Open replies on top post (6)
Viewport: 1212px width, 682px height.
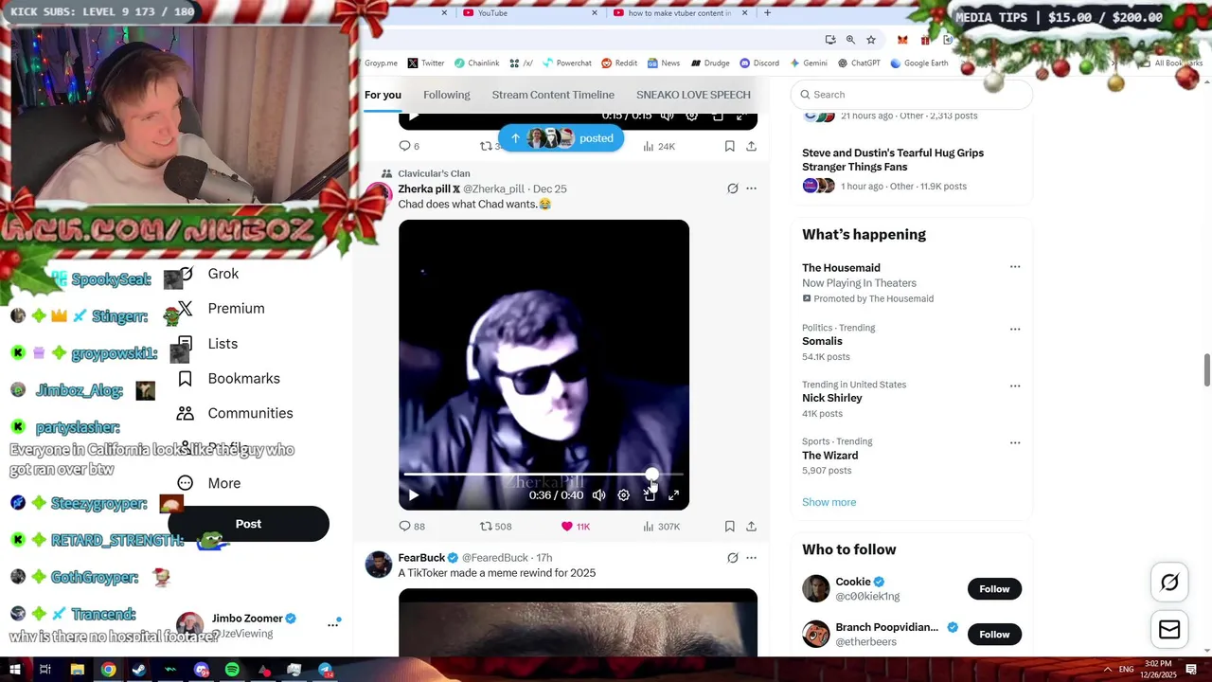coord(409,146)
